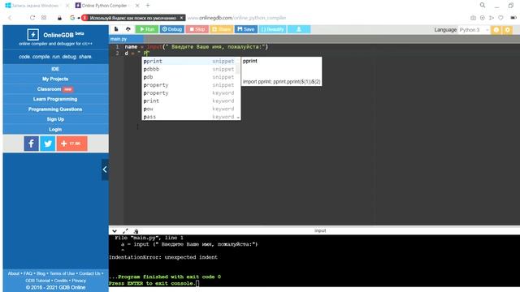Click the clear console icon
The image size is (520, 292).
(136, 231)
